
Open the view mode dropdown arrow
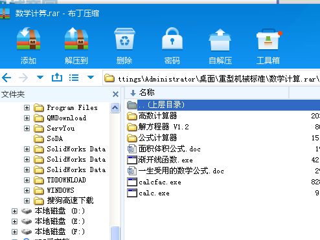tap(91, 77)
